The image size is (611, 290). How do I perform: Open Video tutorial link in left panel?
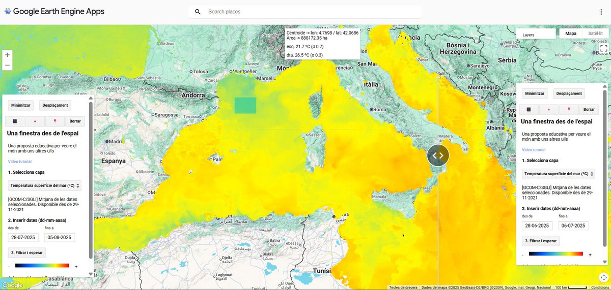[20, 162]
